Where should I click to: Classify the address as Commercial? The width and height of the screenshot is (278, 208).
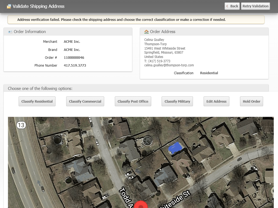coord(85,101)
